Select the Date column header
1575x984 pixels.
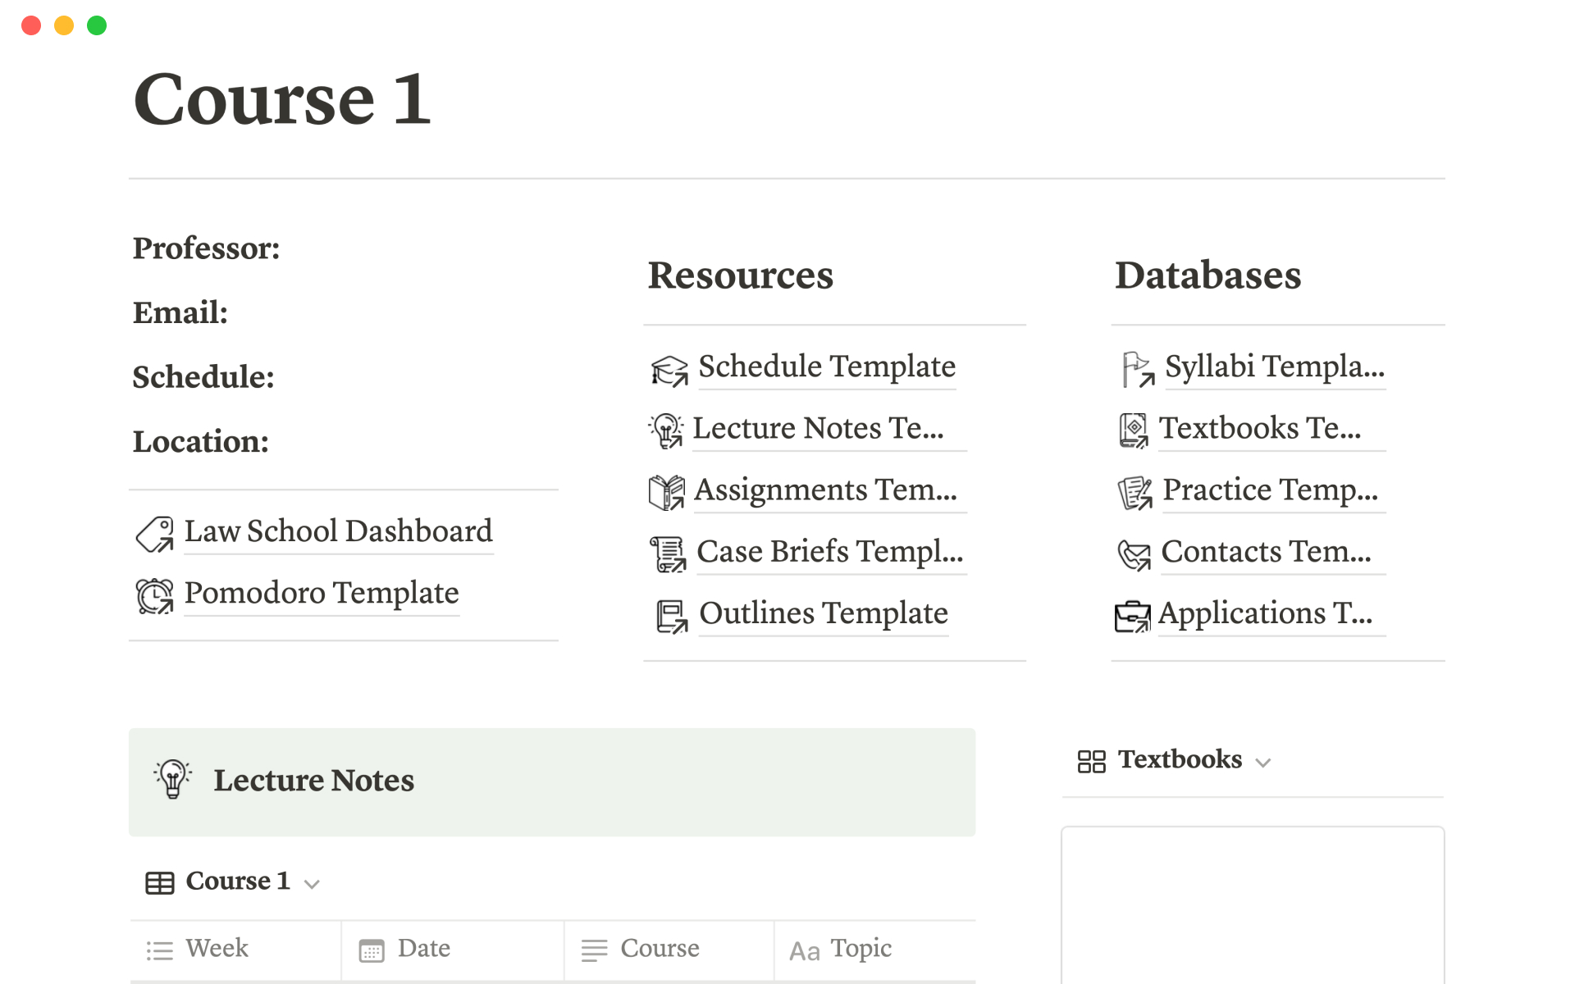click(423, 949)
